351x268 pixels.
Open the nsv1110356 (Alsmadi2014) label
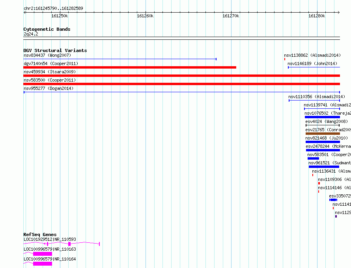316,97
